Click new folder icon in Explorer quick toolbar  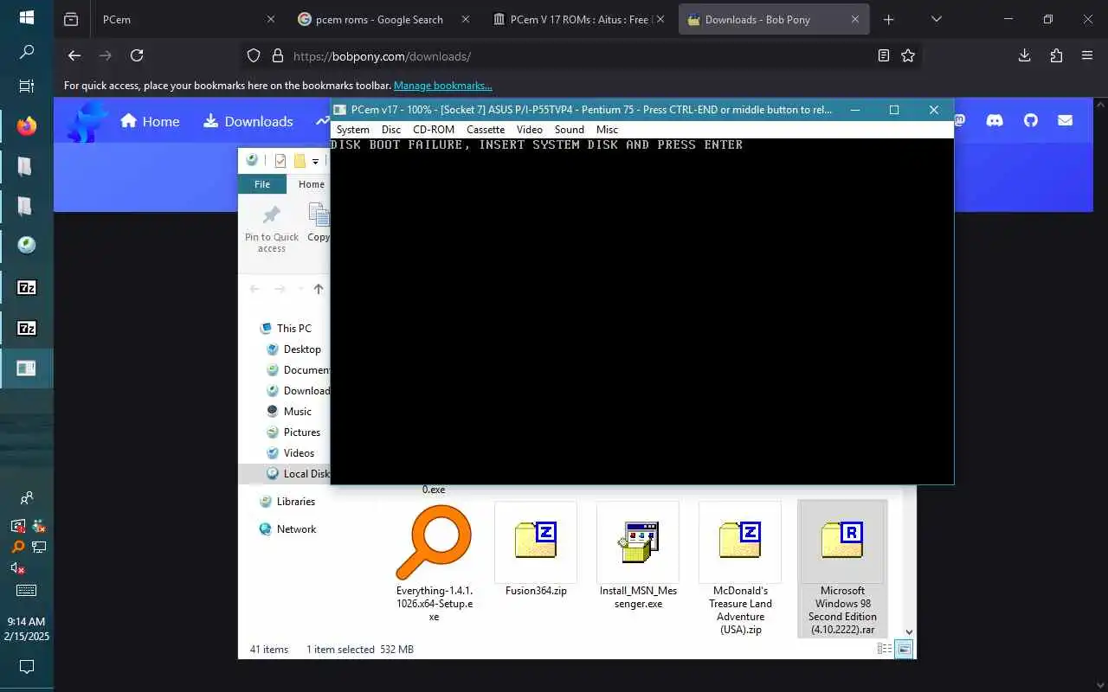(x=300, y=161)
